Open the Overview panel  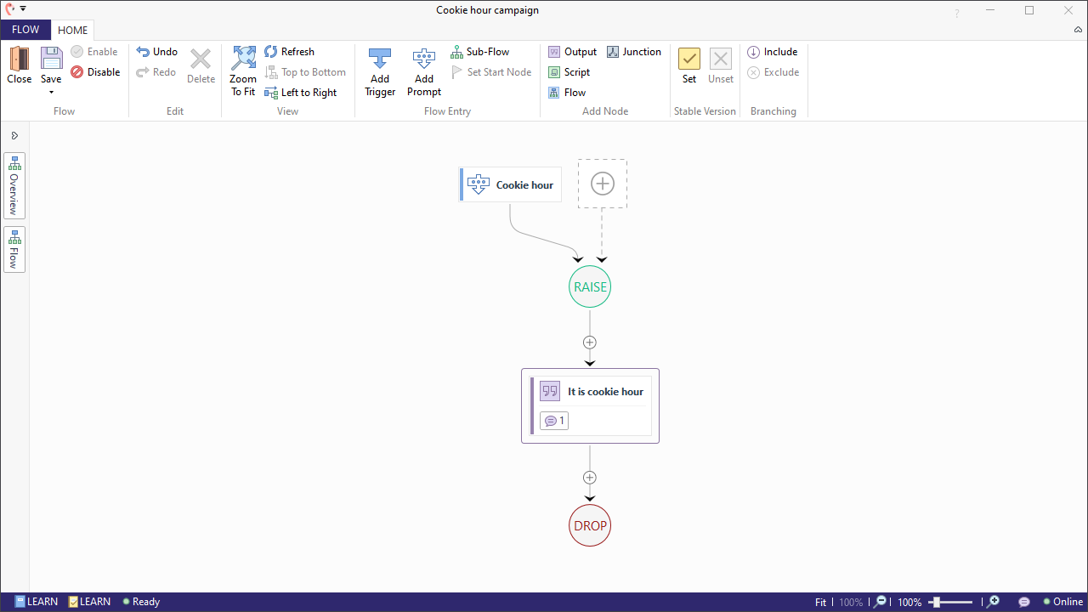(14, 184)
